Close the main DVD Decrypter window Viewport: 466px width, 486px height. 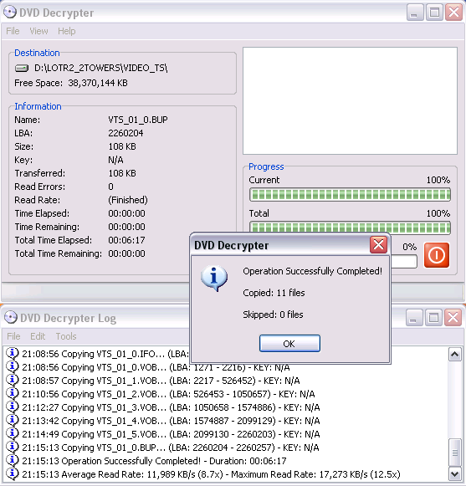coord(453,13)
